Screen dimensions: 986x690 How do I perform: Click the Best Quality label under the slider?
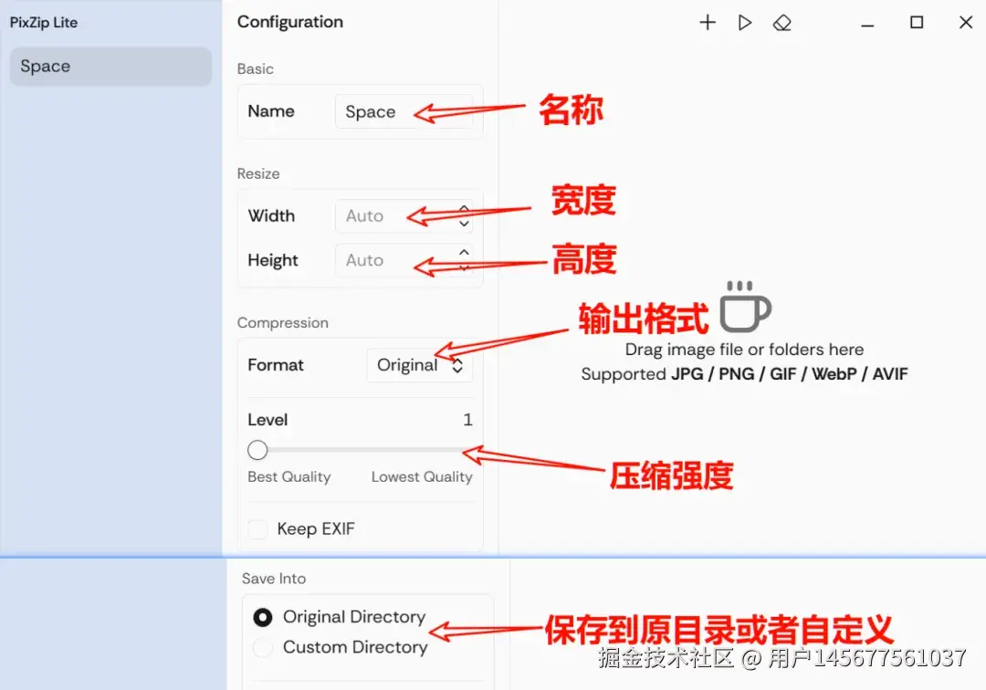pyautogui.click(x=289, y=476)
